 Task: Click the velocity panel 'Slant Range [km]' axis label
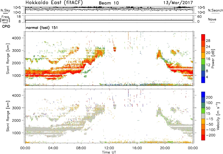pyautogui.click(x=8, y=116)
